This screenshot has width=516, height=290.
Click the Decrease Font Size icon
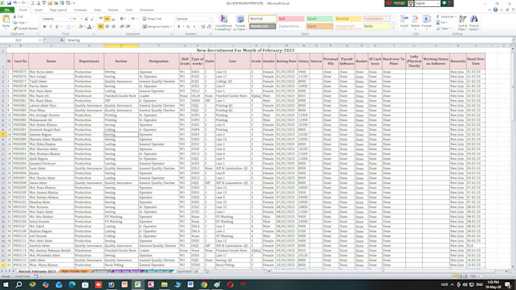coord(92,19)
